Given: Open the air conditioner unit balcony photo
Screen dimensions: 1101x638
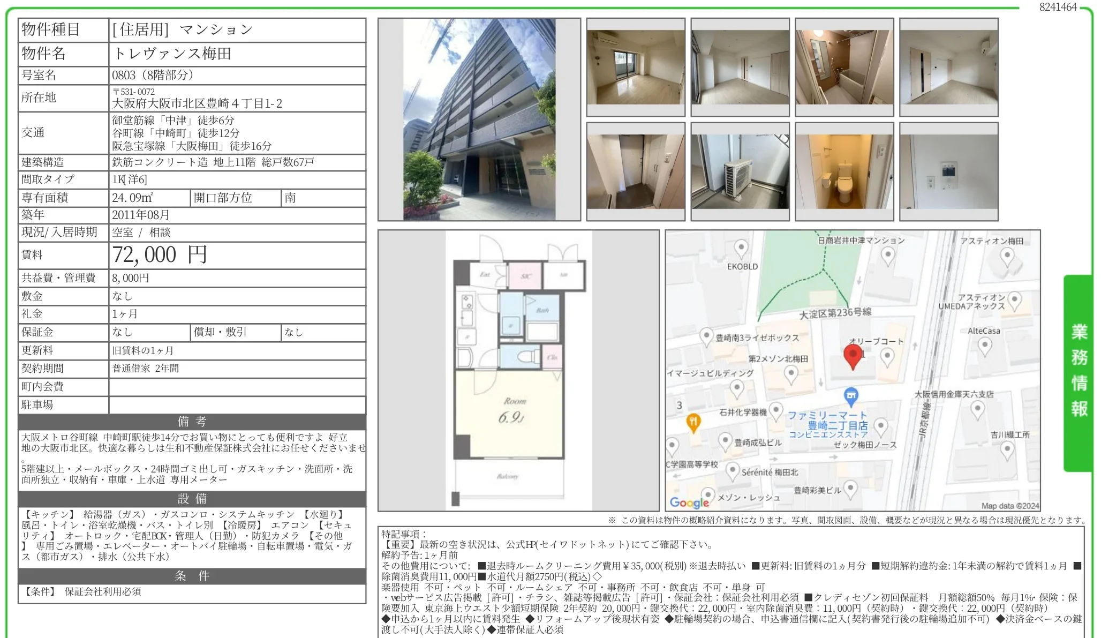Looking at the screenshot, I should tap(740, 171).
